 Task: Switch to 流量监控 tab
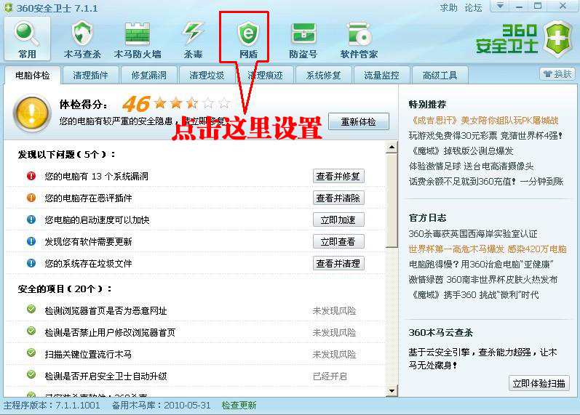click(381, 76)
